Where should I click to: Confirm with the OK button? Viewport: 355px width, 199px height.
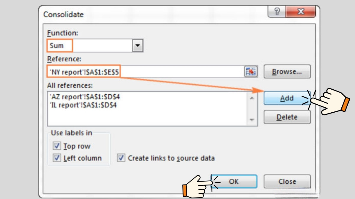click(234, 181)
